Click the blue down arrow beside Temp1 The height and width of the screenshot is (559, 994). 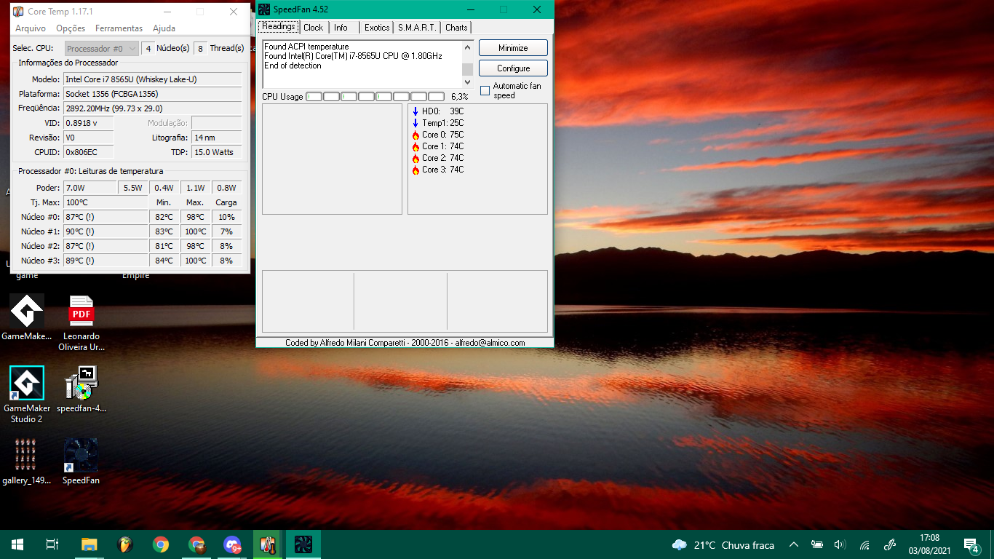pyautogui.click(x=416, y=123)
